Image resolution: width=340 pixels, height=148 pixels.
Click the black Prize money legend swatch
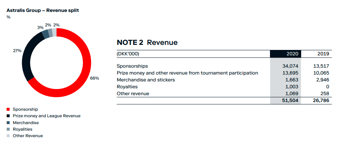coord(8,116)
